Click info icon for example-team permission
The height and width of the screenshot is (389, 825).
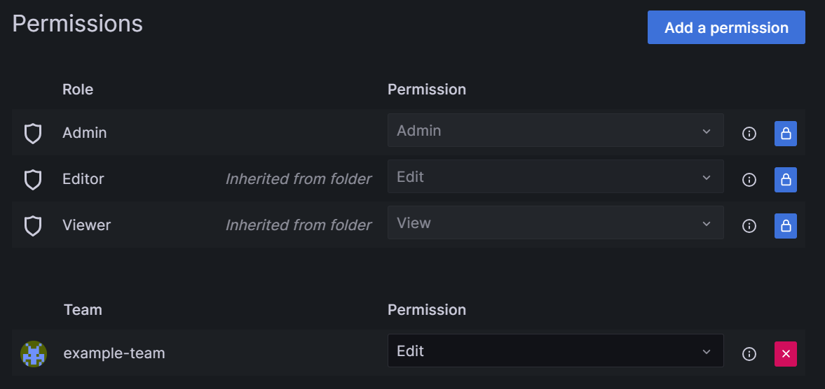(749, 354)
